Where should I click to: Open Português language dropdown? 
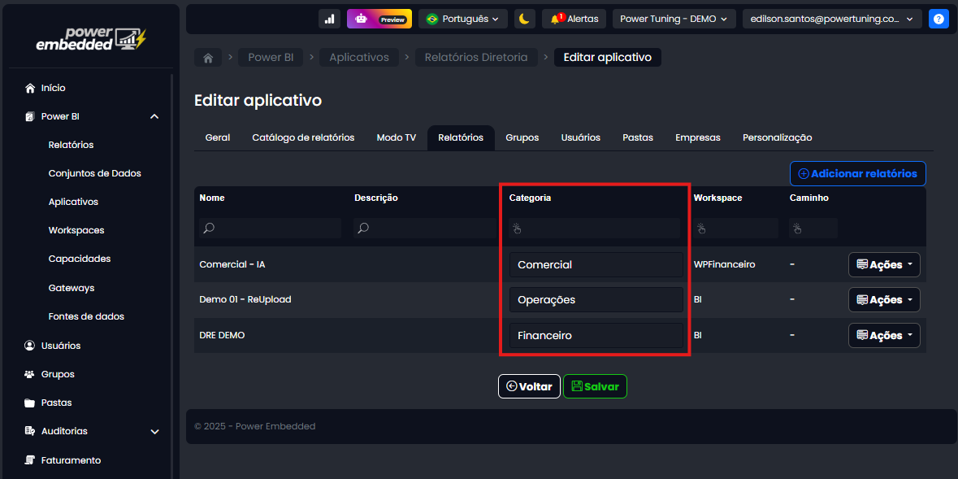(462, 19)
